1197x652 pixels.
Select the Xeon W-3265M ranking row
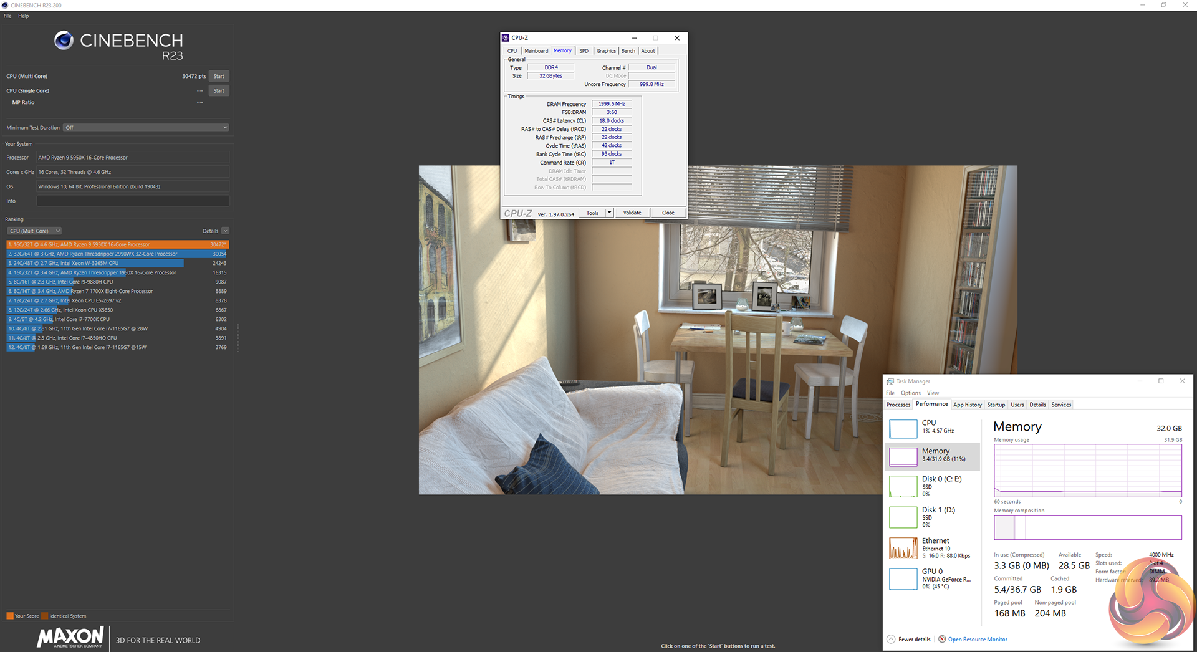pos(118,263)
